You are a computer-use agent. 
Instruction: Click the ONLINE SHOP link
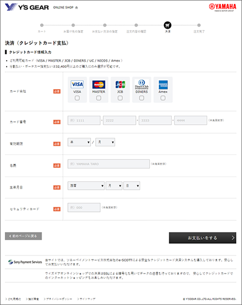[63, 7]
